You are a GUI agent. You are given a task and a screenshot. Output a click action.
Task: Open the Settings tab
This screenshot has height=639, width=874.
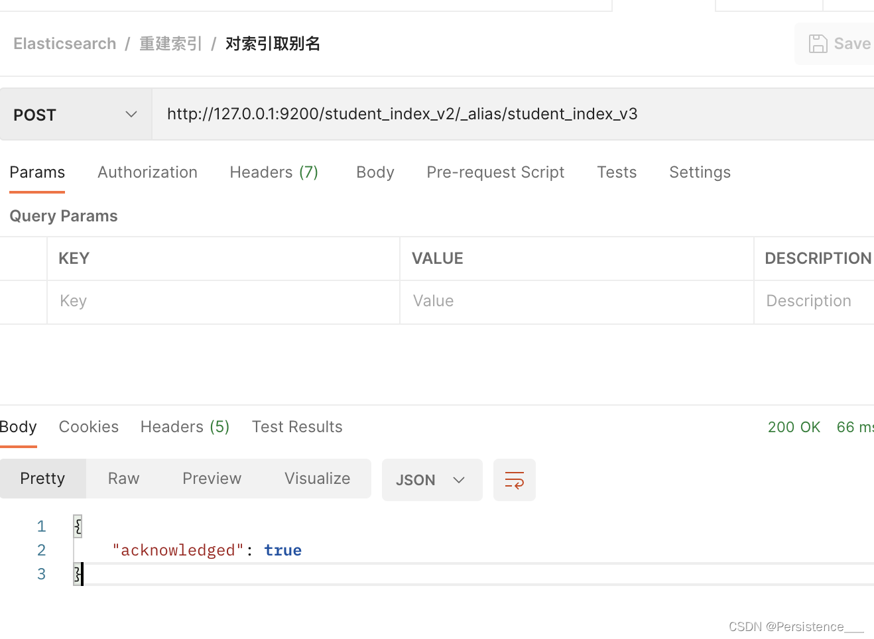coord(700,172)
